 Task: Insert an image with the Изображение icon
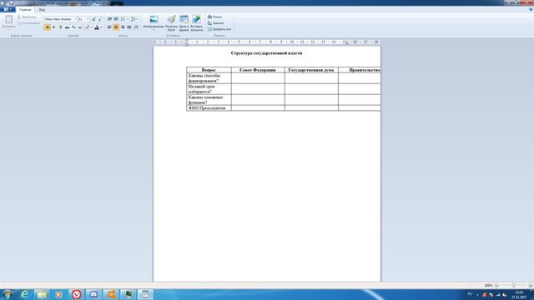pos(154,22)
